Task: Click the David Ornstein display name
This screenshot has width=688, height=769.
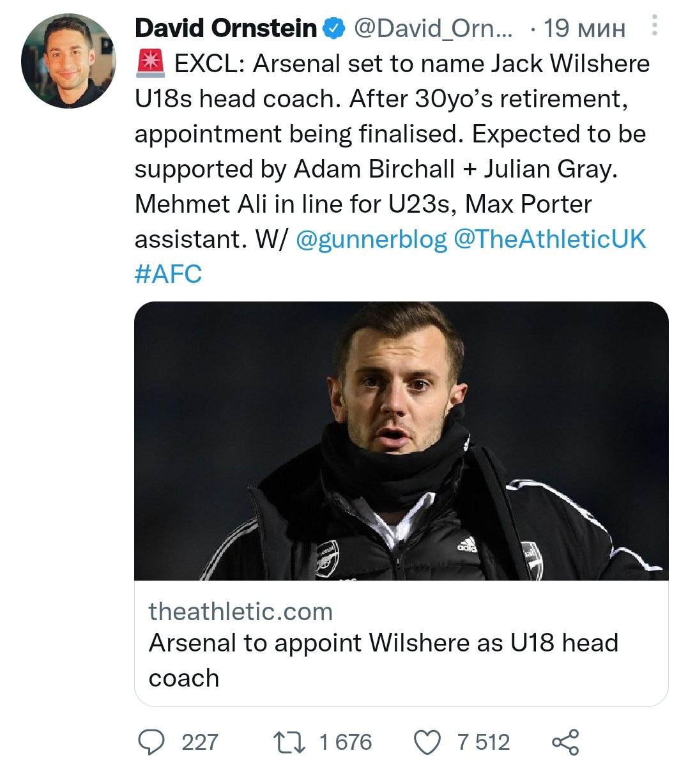Action: (x=226, y=28)
